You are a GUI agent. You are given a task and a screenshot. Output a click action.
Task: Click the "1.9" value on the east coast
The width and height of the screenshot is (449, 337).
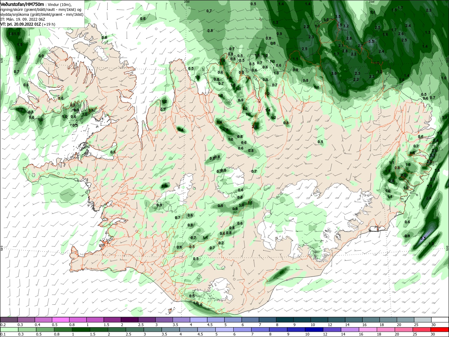pyautogui.click(x=440, y=133)
